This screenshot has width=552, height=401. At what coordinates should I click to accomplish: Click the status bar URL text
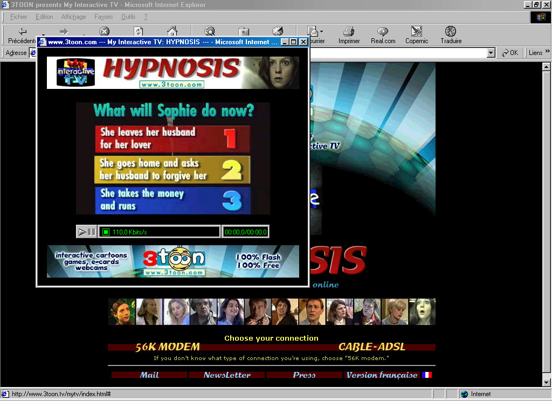pyautogui.click(x=61, y=394)
